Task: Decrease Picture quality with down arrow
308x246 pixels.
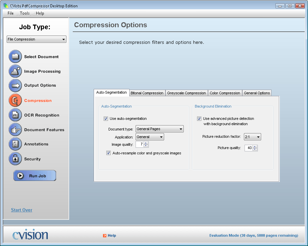Action: click(255, 149)
